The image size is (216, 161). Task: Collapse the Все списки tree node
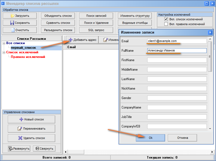4,43
